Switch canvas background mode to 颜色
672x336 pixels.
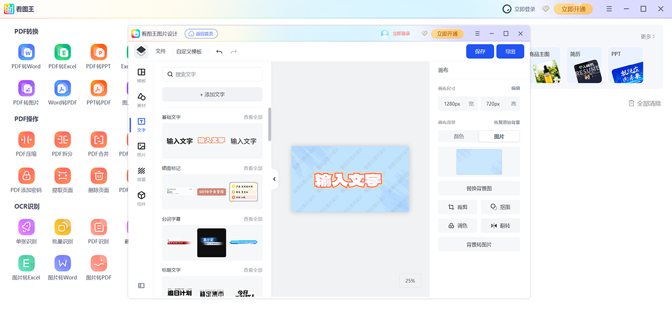tap(458, 136)
